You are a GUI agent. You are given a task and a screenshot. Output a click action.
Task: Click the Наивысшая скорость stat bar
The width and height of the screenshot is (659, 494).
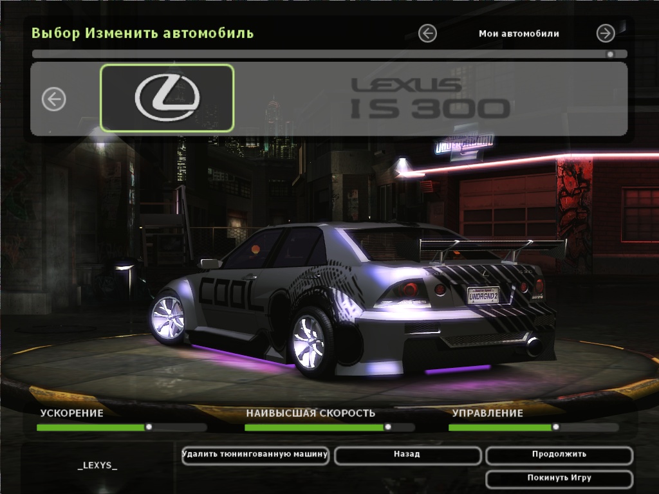pos(329,427)
